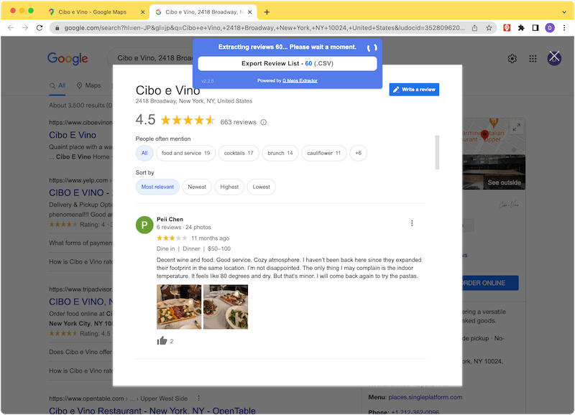Click the ORDER ONLINE button
575x415 pixels.
[490, 283]
